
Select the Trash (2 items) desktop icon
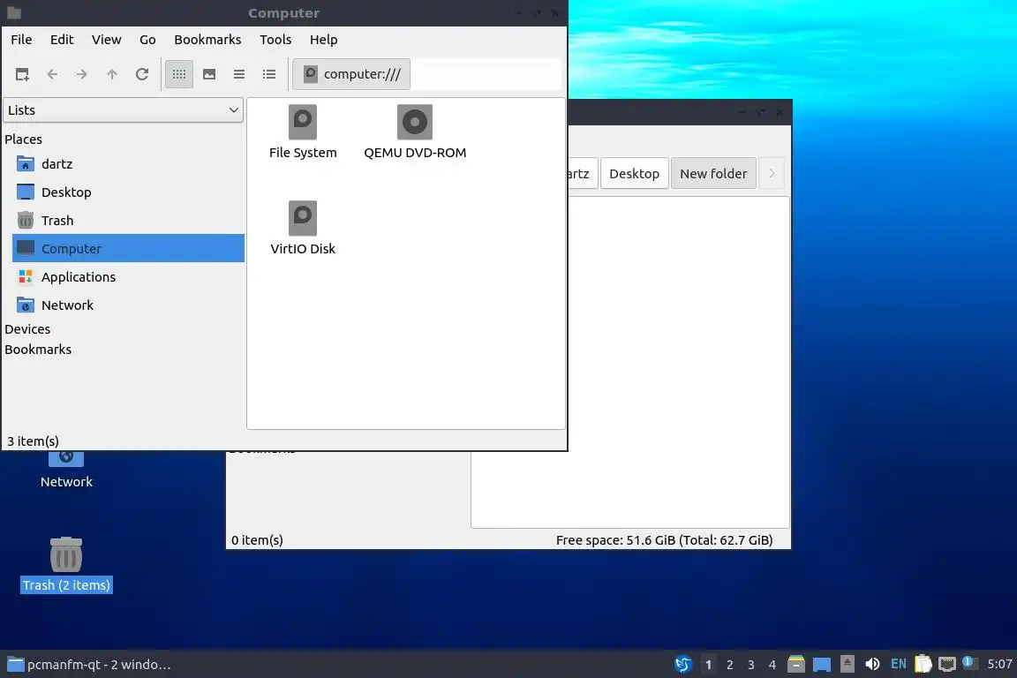pos(66,564)
